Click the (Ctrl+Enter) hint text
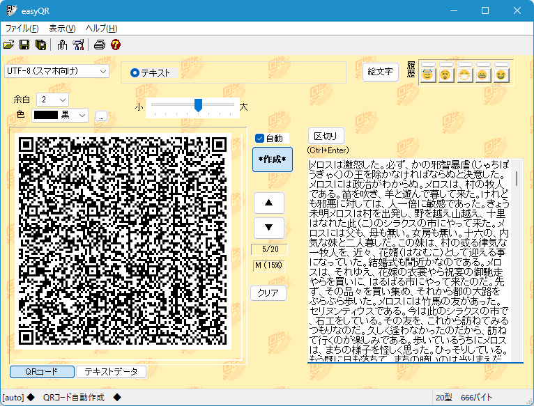The height and width of the screenshot is (406, 534). (x=328, y=150)
